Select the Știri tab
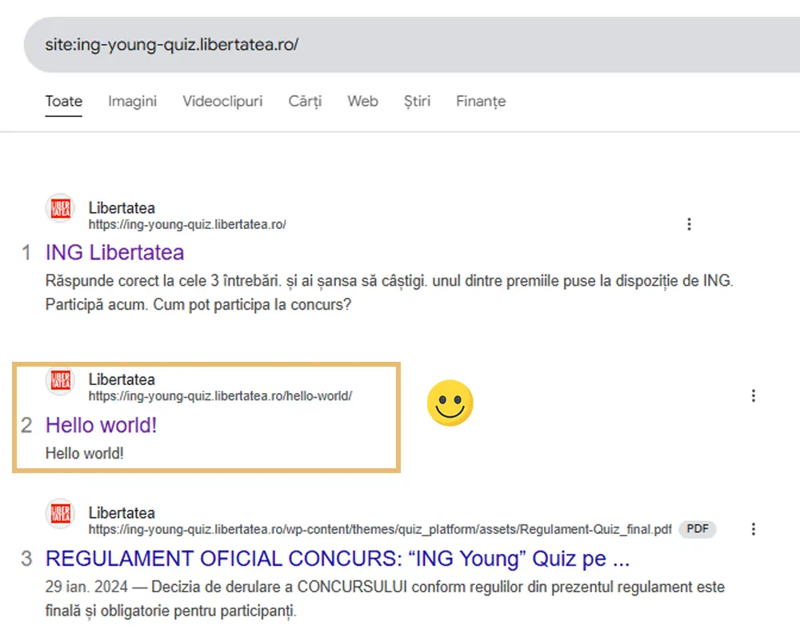The width and height of the screenshot is (800, 638). [x=417, y=102]
